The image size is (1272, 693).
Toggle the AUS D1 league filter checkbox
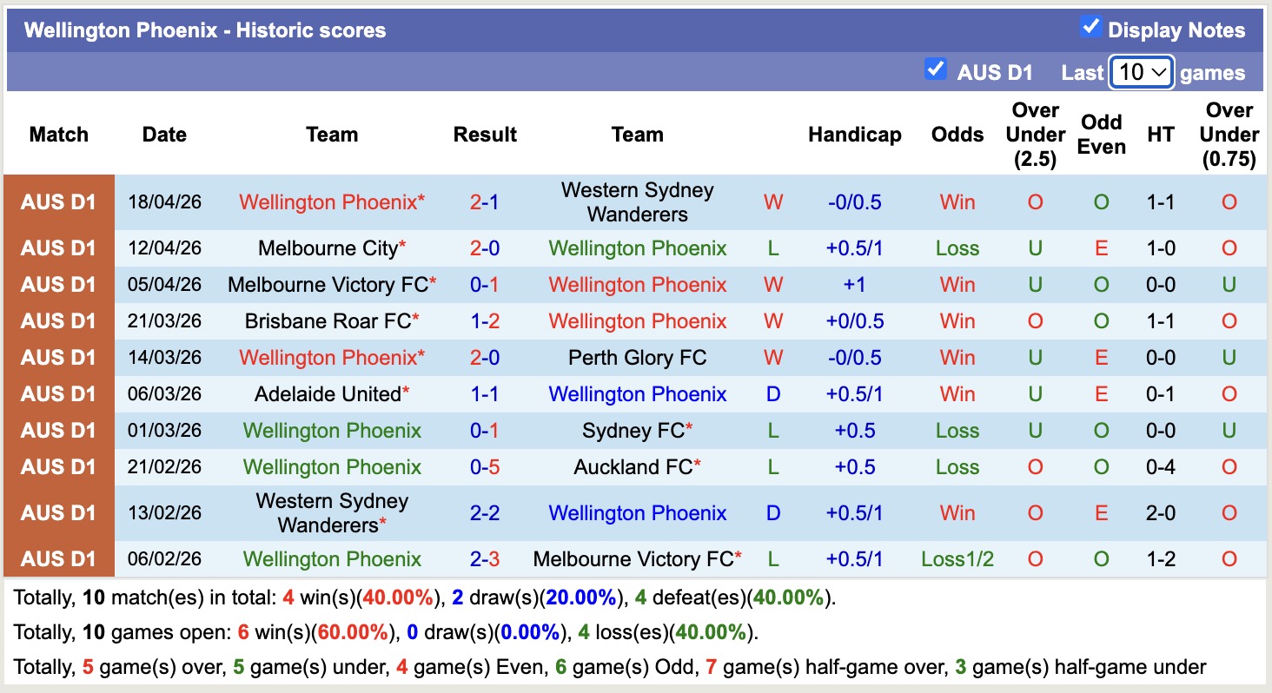coord(936,71)
